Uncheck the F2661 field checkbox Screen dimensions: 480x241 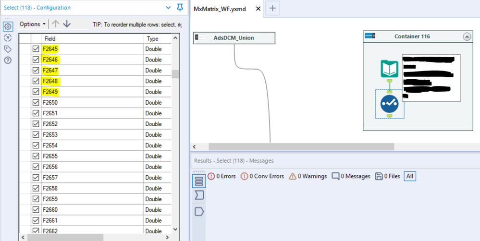[36, 220]
